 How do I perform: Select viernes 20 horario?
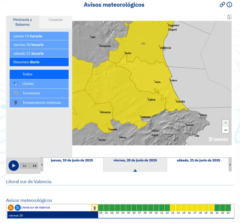pyautogui.click(x=39, y=45)
